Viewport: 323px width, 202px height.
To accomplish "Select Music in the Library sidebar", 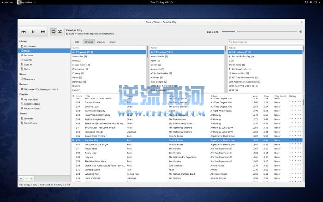I will 44,51.
